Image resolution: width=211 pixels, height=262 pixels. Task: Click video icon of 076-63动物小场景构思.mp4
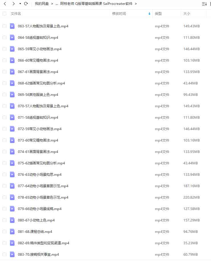click(12, 174)
